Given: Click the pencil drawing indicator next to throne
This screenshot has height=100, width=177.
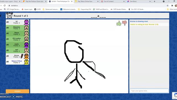Looking at the screenshot, I should (22, 56).
